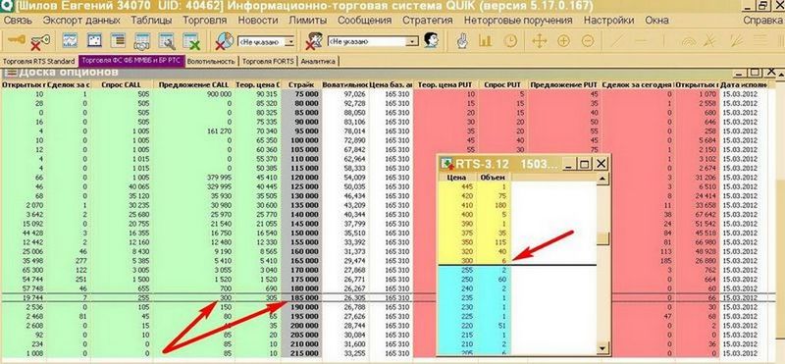Open the Аналитика tab

point(318,62)
